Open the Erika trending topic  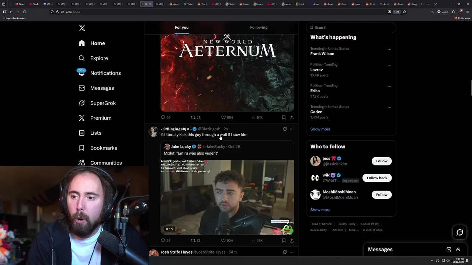315,91
